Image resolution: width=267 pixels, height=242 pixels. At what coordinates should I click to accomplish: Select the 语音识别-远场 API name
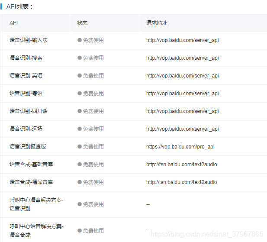26,129
